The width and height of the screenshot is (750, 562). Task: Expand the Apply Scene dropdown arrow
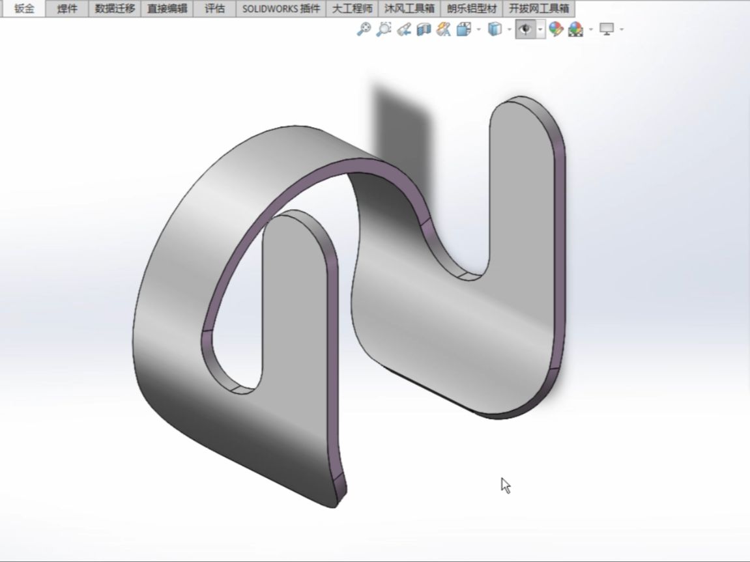click(590, 29)
